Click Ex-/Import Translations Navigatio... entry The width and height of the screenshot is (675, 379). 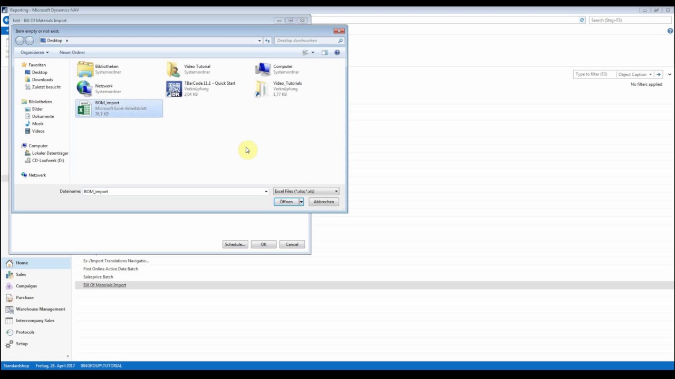tap(116, 261)
